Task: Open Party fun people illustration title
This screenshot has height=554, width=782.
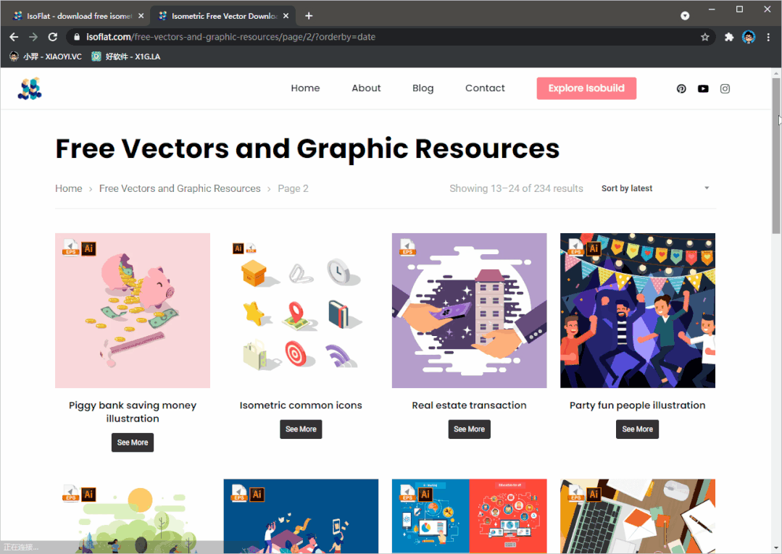Action: tap(637, 405)
